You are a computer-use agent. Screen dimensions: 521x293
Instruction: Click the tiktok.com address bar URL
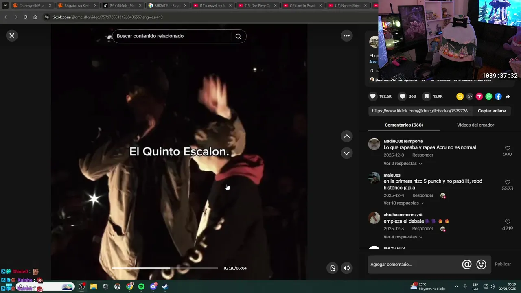tap(107, 17)
